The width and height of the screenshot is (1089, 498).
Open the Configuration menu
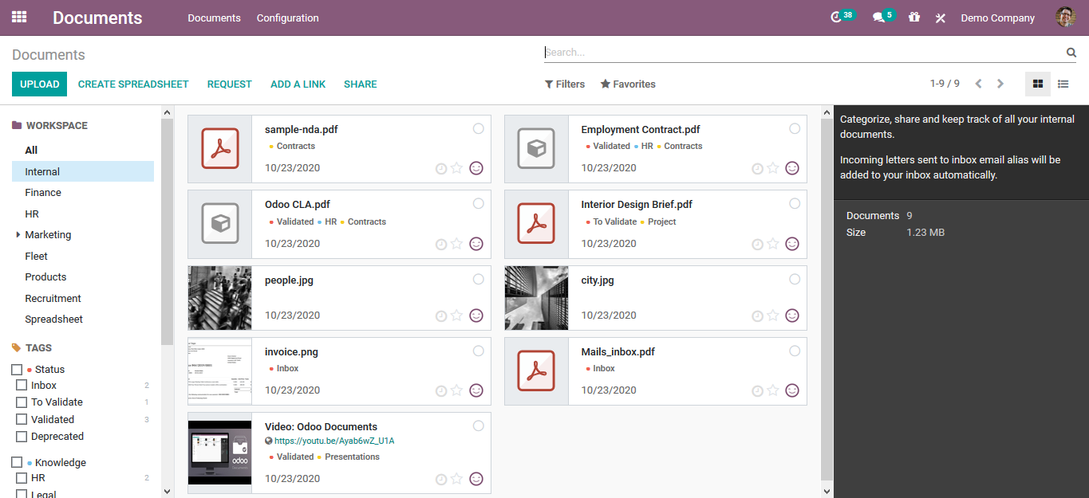tap(287, 18)
